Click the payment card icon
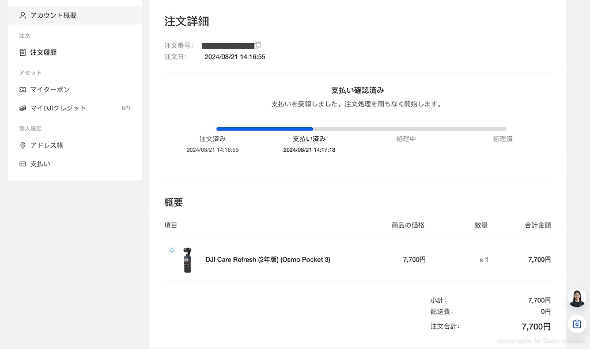590x349 pixels. pos(22,164)
